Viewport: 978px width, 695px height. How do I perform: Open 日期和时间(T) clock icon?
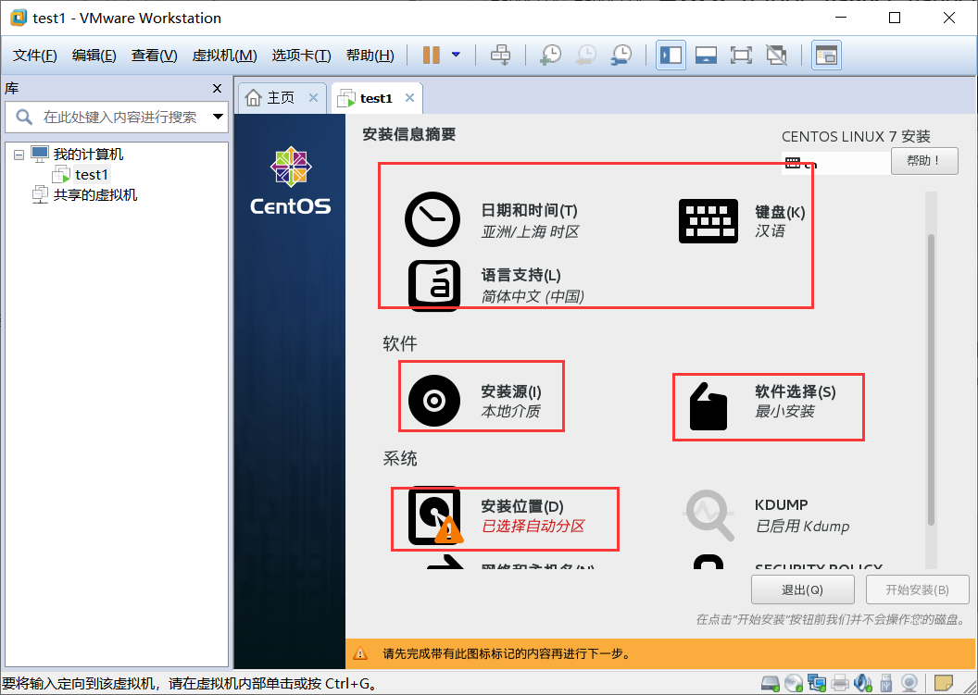click(433, 219)
